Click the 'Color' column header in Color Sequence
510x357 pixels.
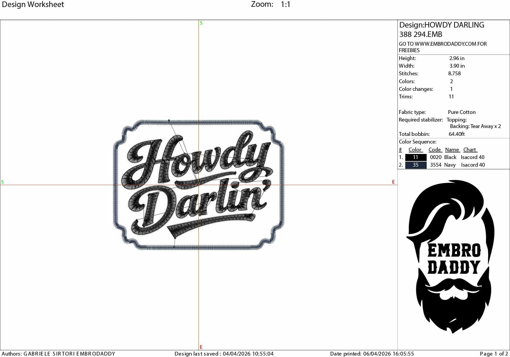(415, 150)
